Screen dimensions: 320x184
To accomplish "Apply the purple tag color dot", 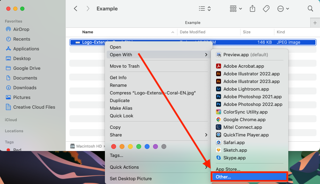I will (155, 147).
